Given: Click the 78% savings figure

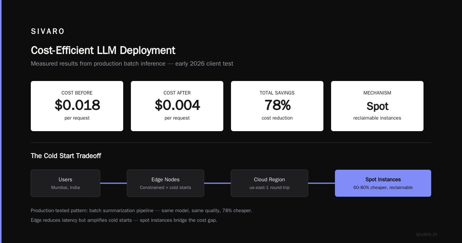Looking at the screenshot, I should click(x=277, y=105).
